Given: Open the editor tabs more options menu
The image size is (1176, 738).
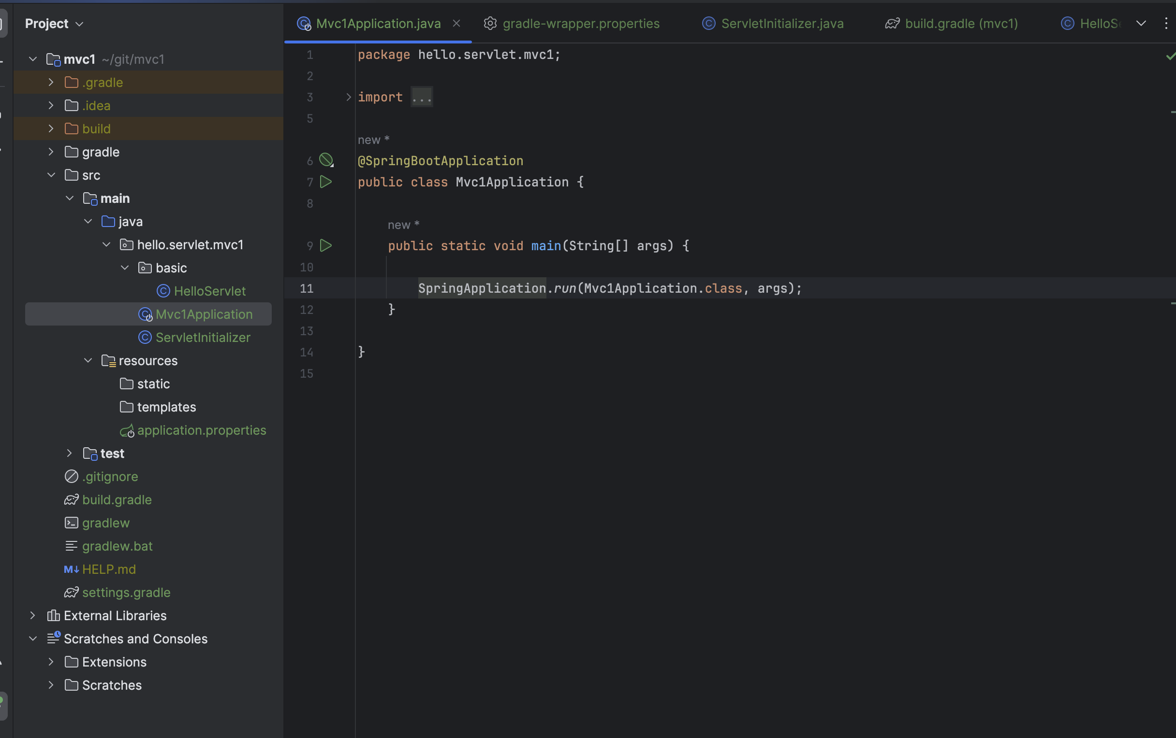Looking at the screenshot, I should (1166, 23).
